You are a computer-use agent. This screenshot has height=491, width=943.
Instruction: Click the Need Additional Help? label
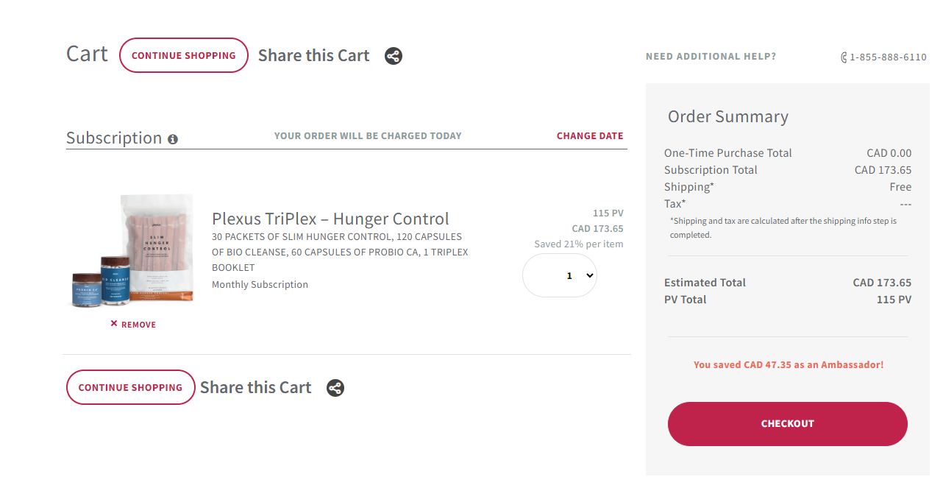(711, 57)
